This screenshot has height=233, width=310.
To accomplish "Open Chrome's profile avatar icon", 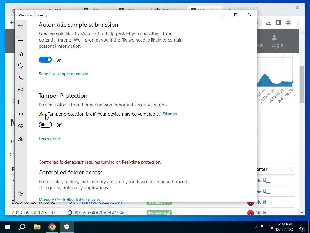I will [288, 22].
